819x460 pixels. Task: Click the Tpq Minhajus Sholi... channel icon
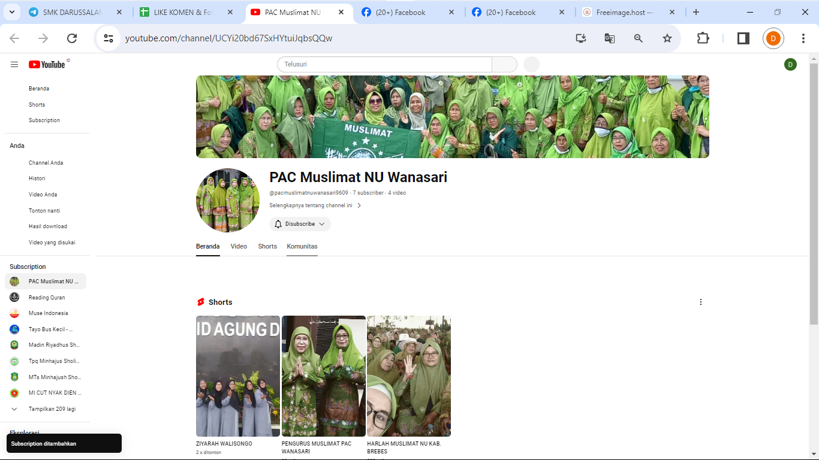tap(14, 361)
